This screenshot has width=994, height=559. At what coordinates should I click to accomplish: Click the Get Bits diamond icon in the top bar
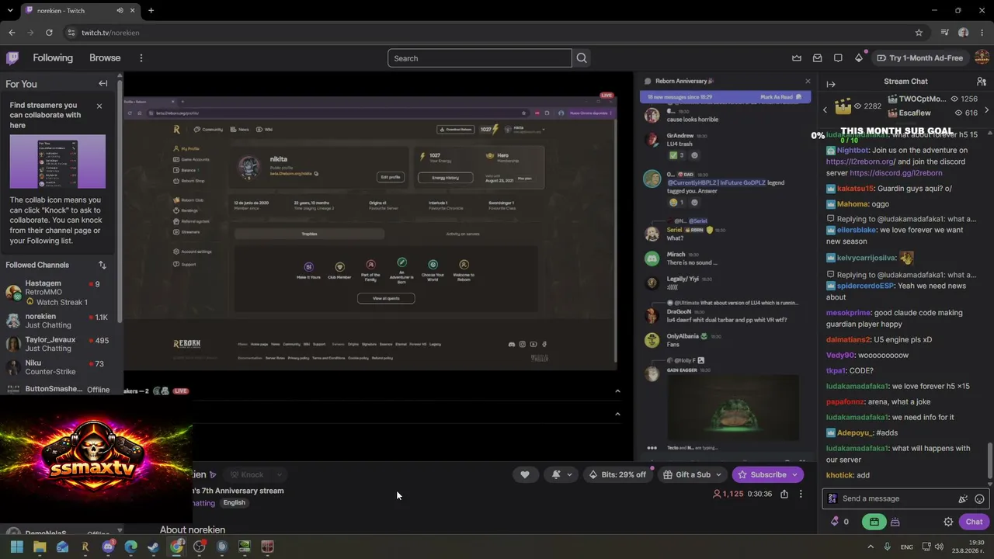pyautogui.click(x=859, y=58)
